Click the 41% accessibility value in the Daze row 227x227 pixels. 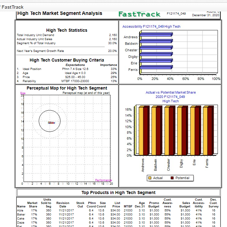pos(198,223)
